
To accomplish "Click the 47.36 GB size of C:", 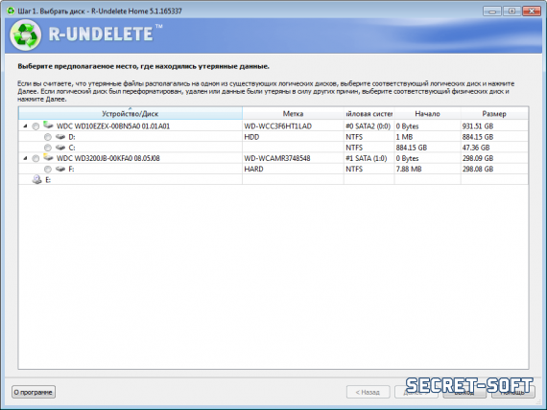I will pyautogui.click(x=476, y=148).
